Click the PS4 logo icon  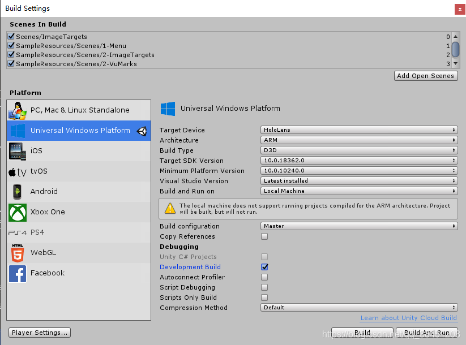(17, 232)
